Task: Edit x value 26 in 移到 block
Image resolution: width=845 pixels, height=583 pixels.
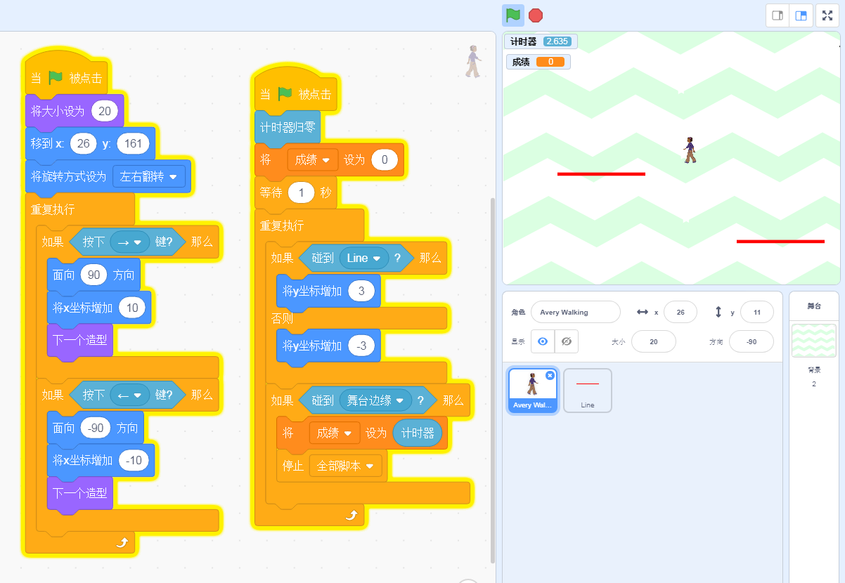Action: tap(83, 144)
